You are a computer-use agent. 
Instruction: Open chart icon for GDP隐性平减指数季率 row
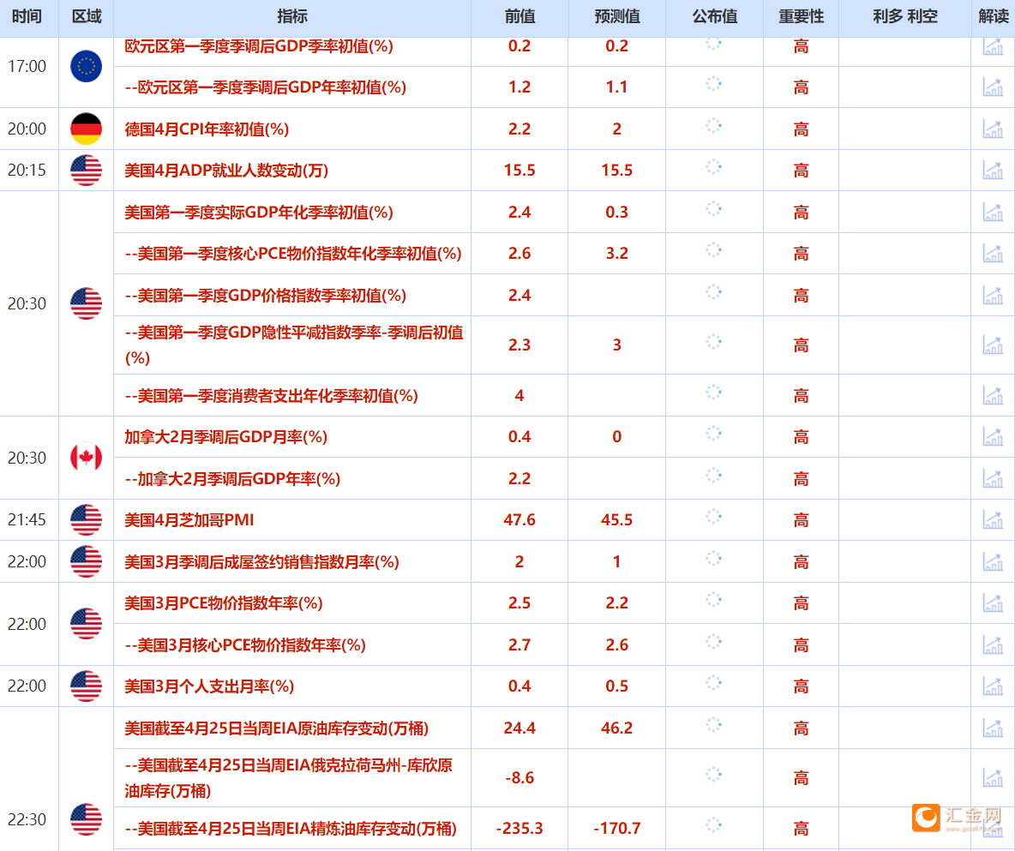pyautogui.click(x=993, y=345)
